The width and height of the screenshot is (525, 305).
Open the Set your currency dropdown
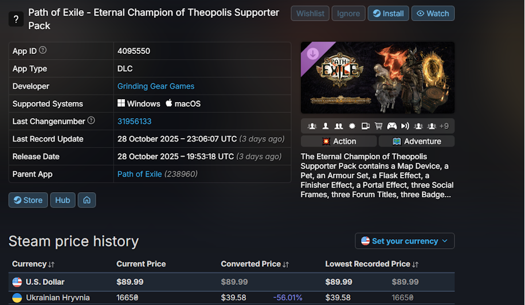click(405, 241)
